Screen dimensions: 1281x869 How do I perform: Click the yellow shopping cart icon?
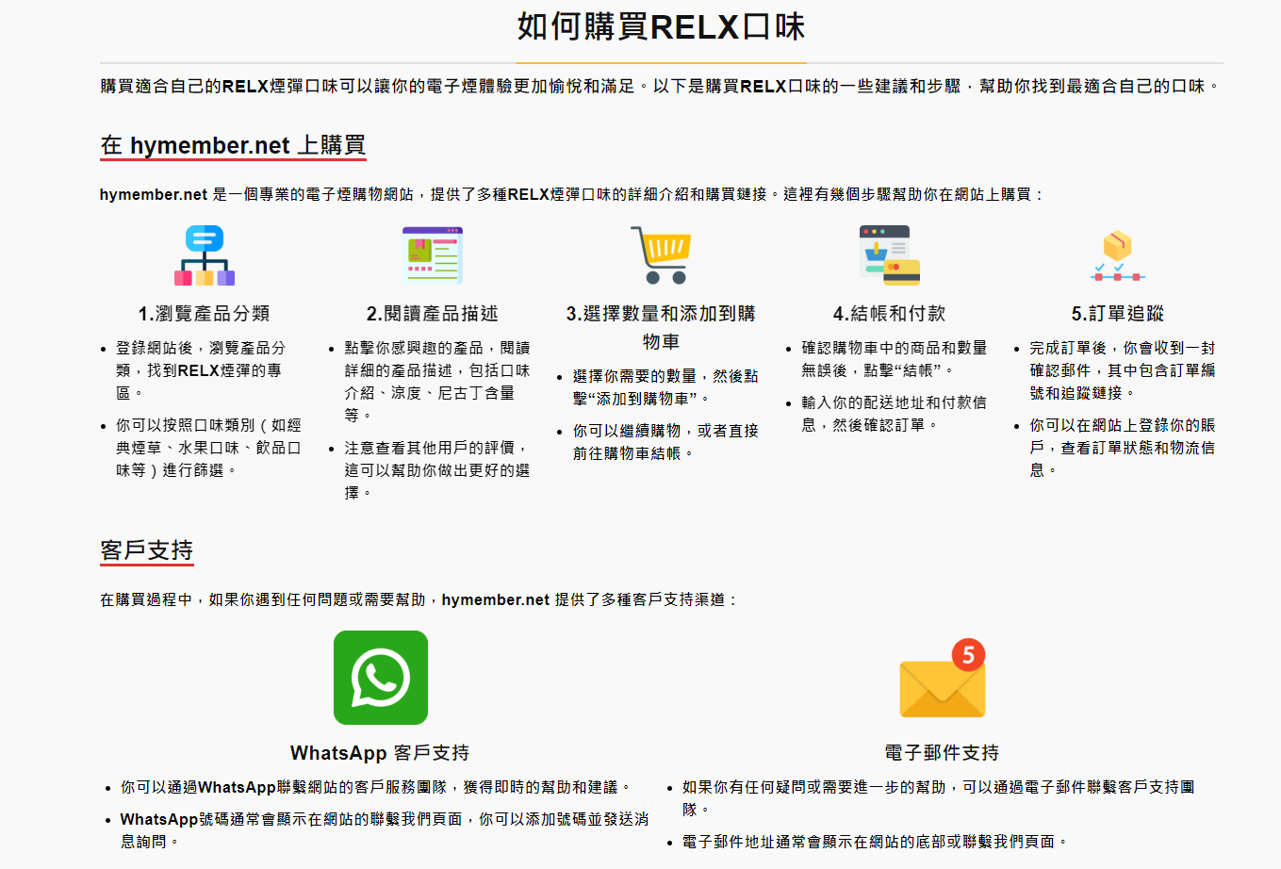click(x=661, y=255)
